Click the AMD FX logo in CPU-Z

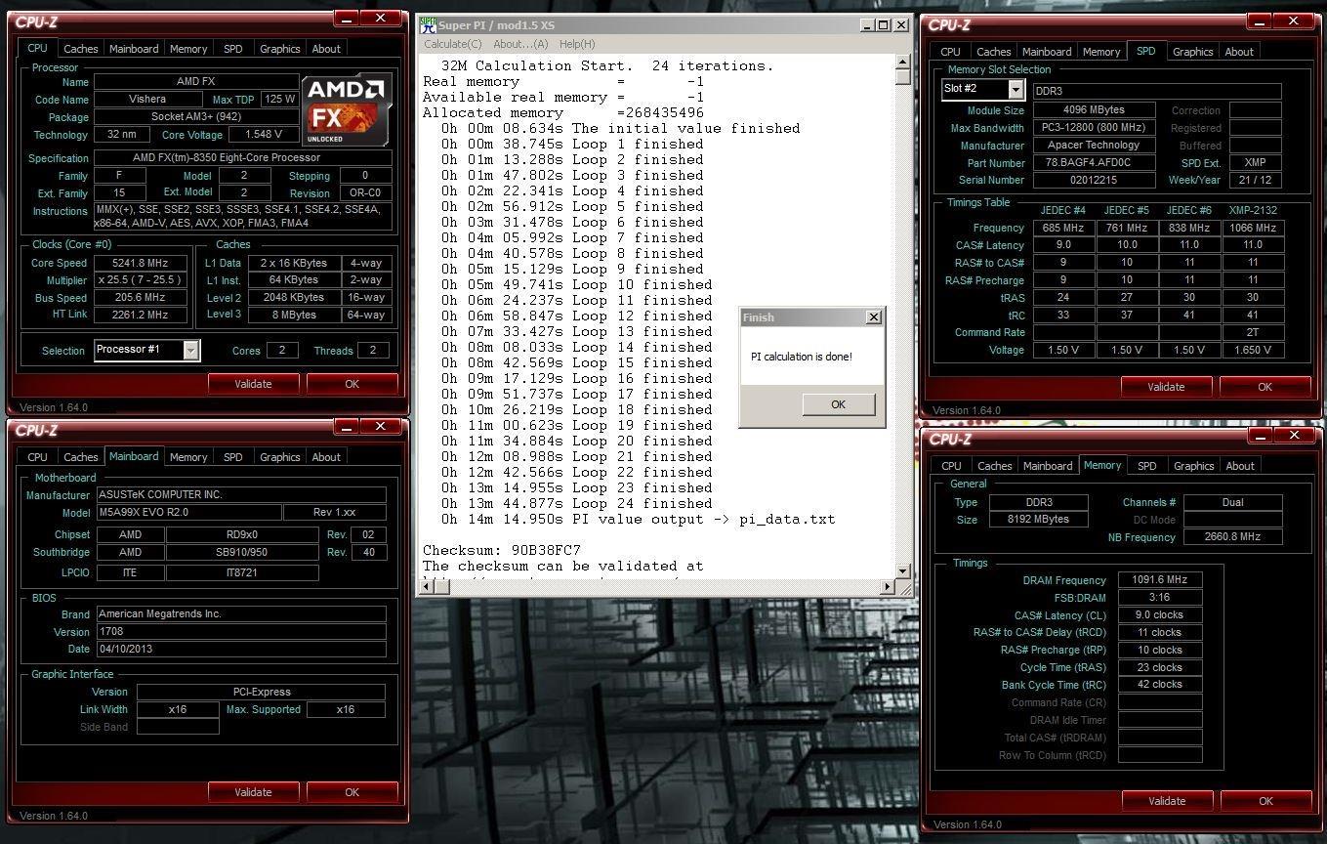(346, 109)
